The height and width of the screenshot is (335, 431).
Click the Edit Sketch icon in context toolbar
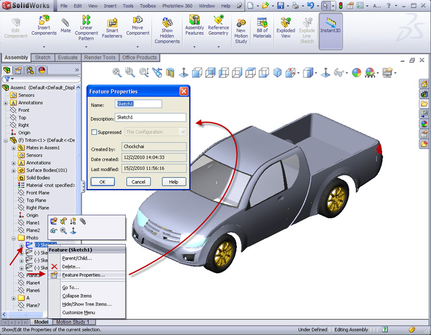click(x=54, y=221)
